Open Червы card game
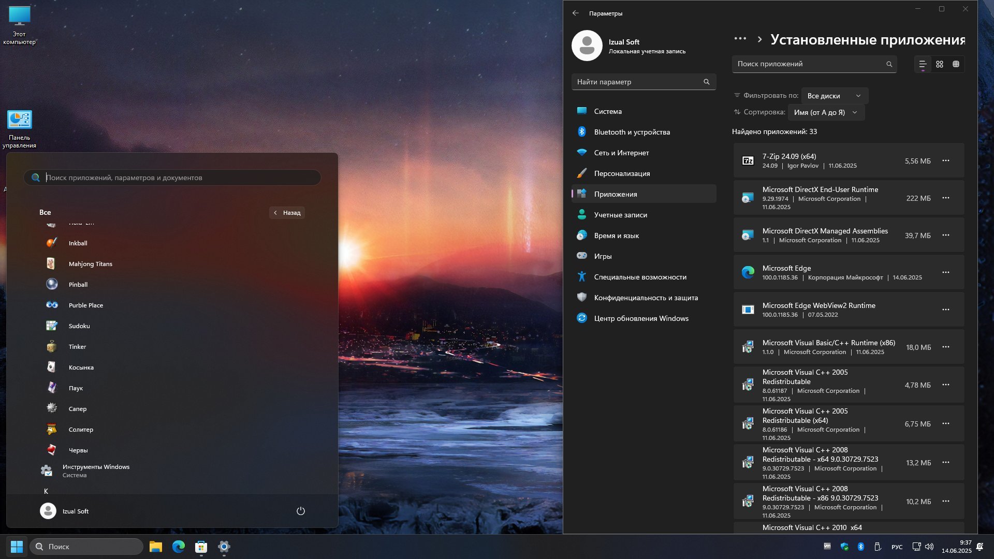 (172, 450)
